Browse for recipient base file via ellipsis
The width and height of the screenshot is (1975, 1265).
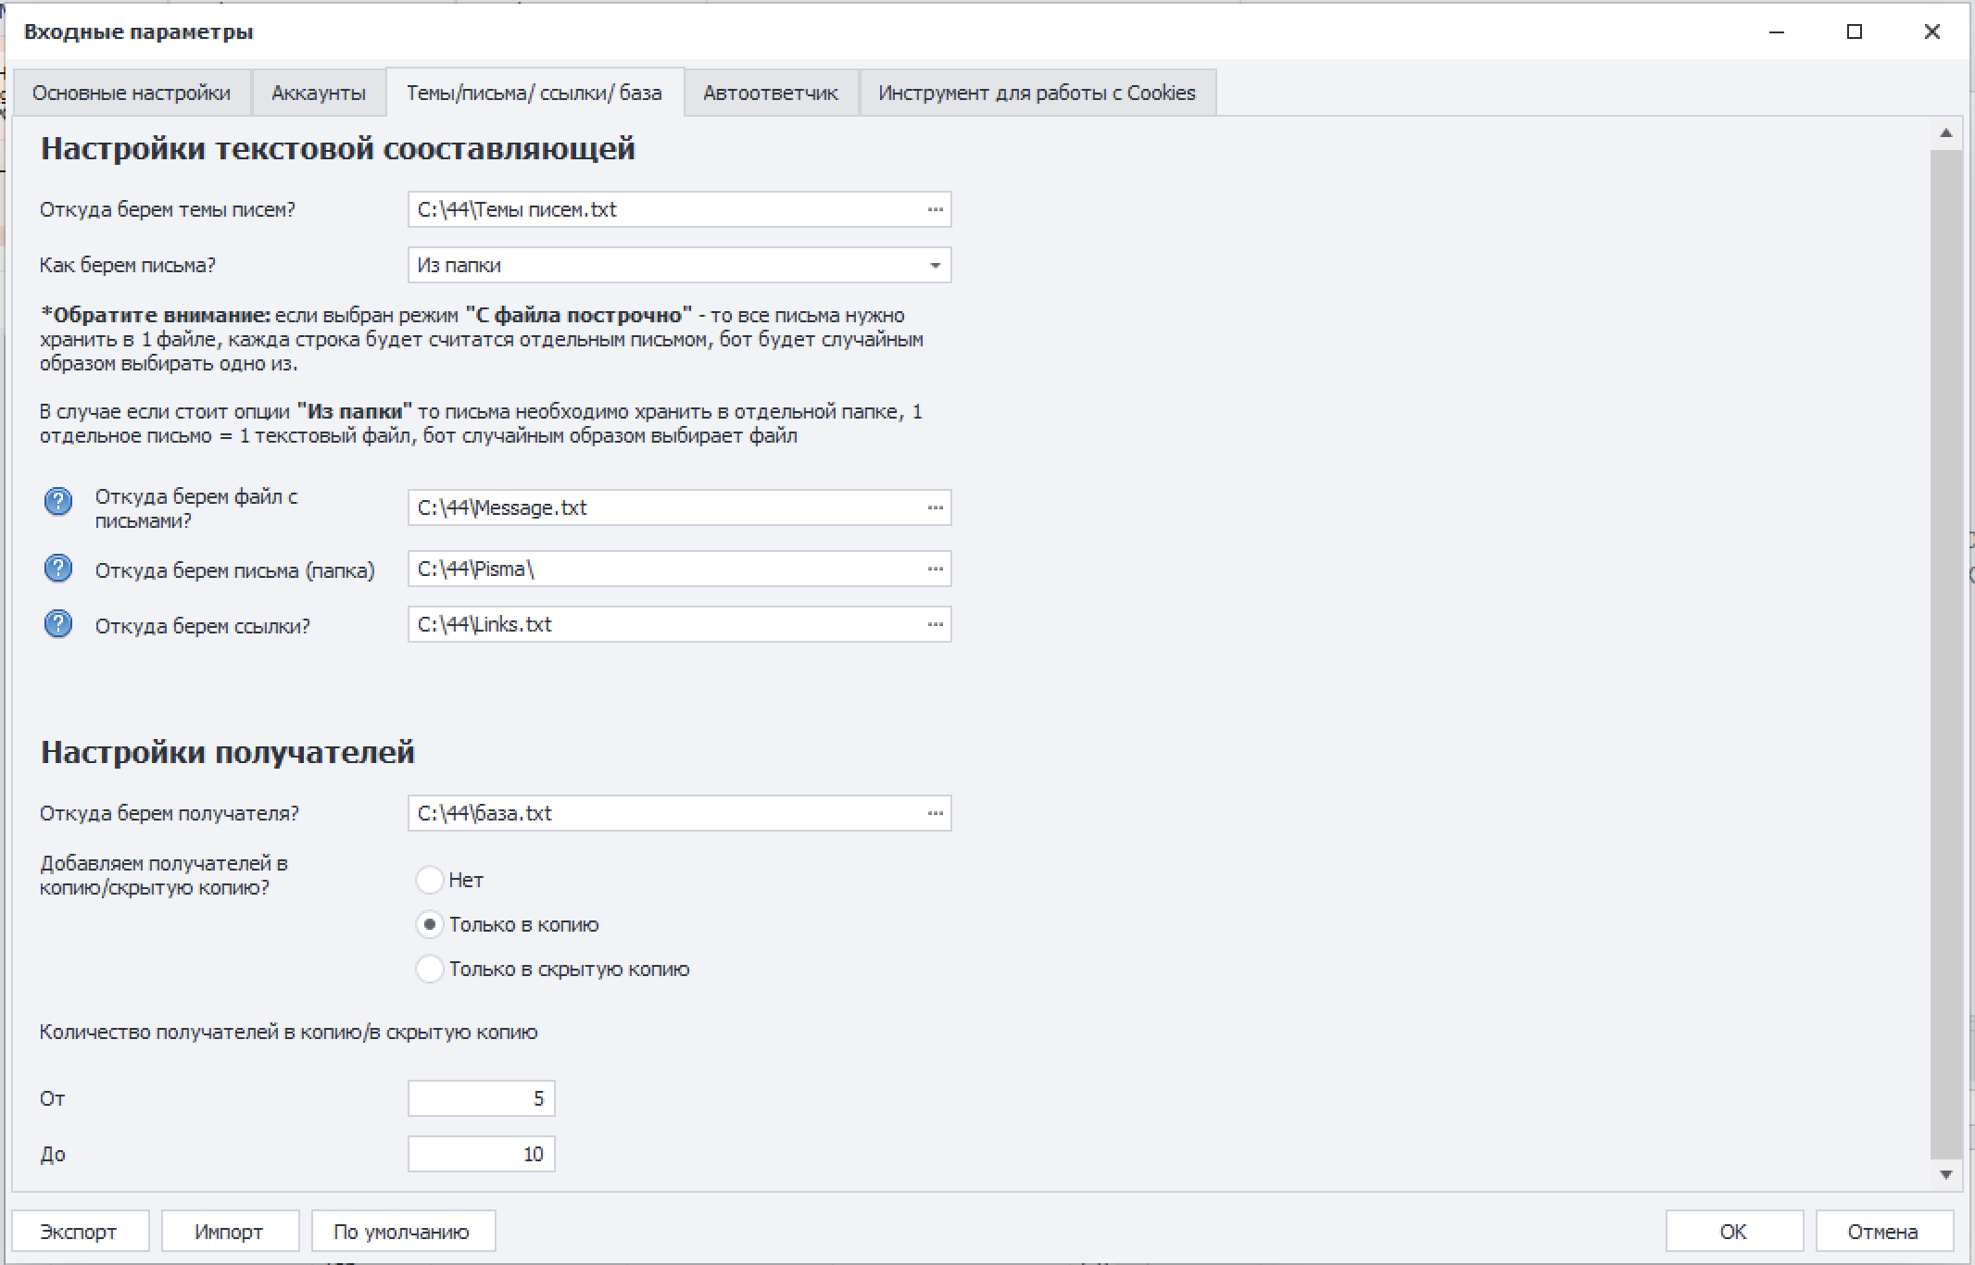[935, 814]
